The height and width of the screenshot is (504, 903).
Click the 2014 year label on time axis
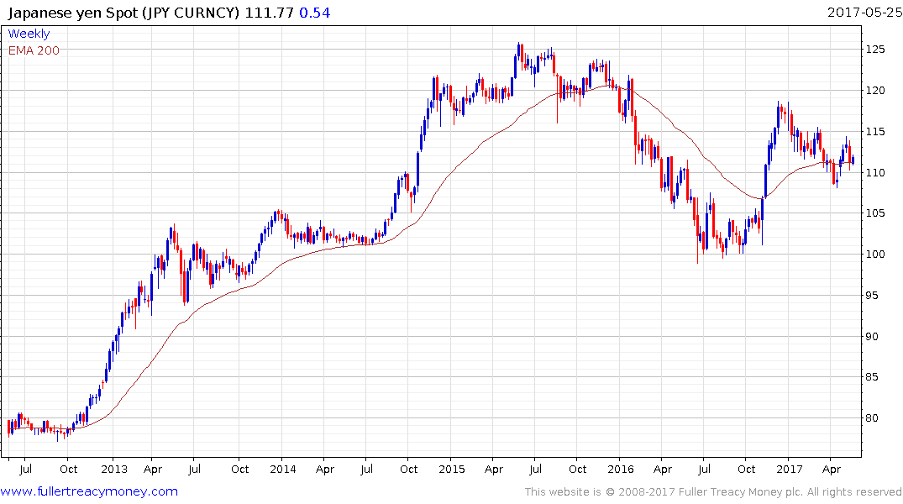[283, 469]
